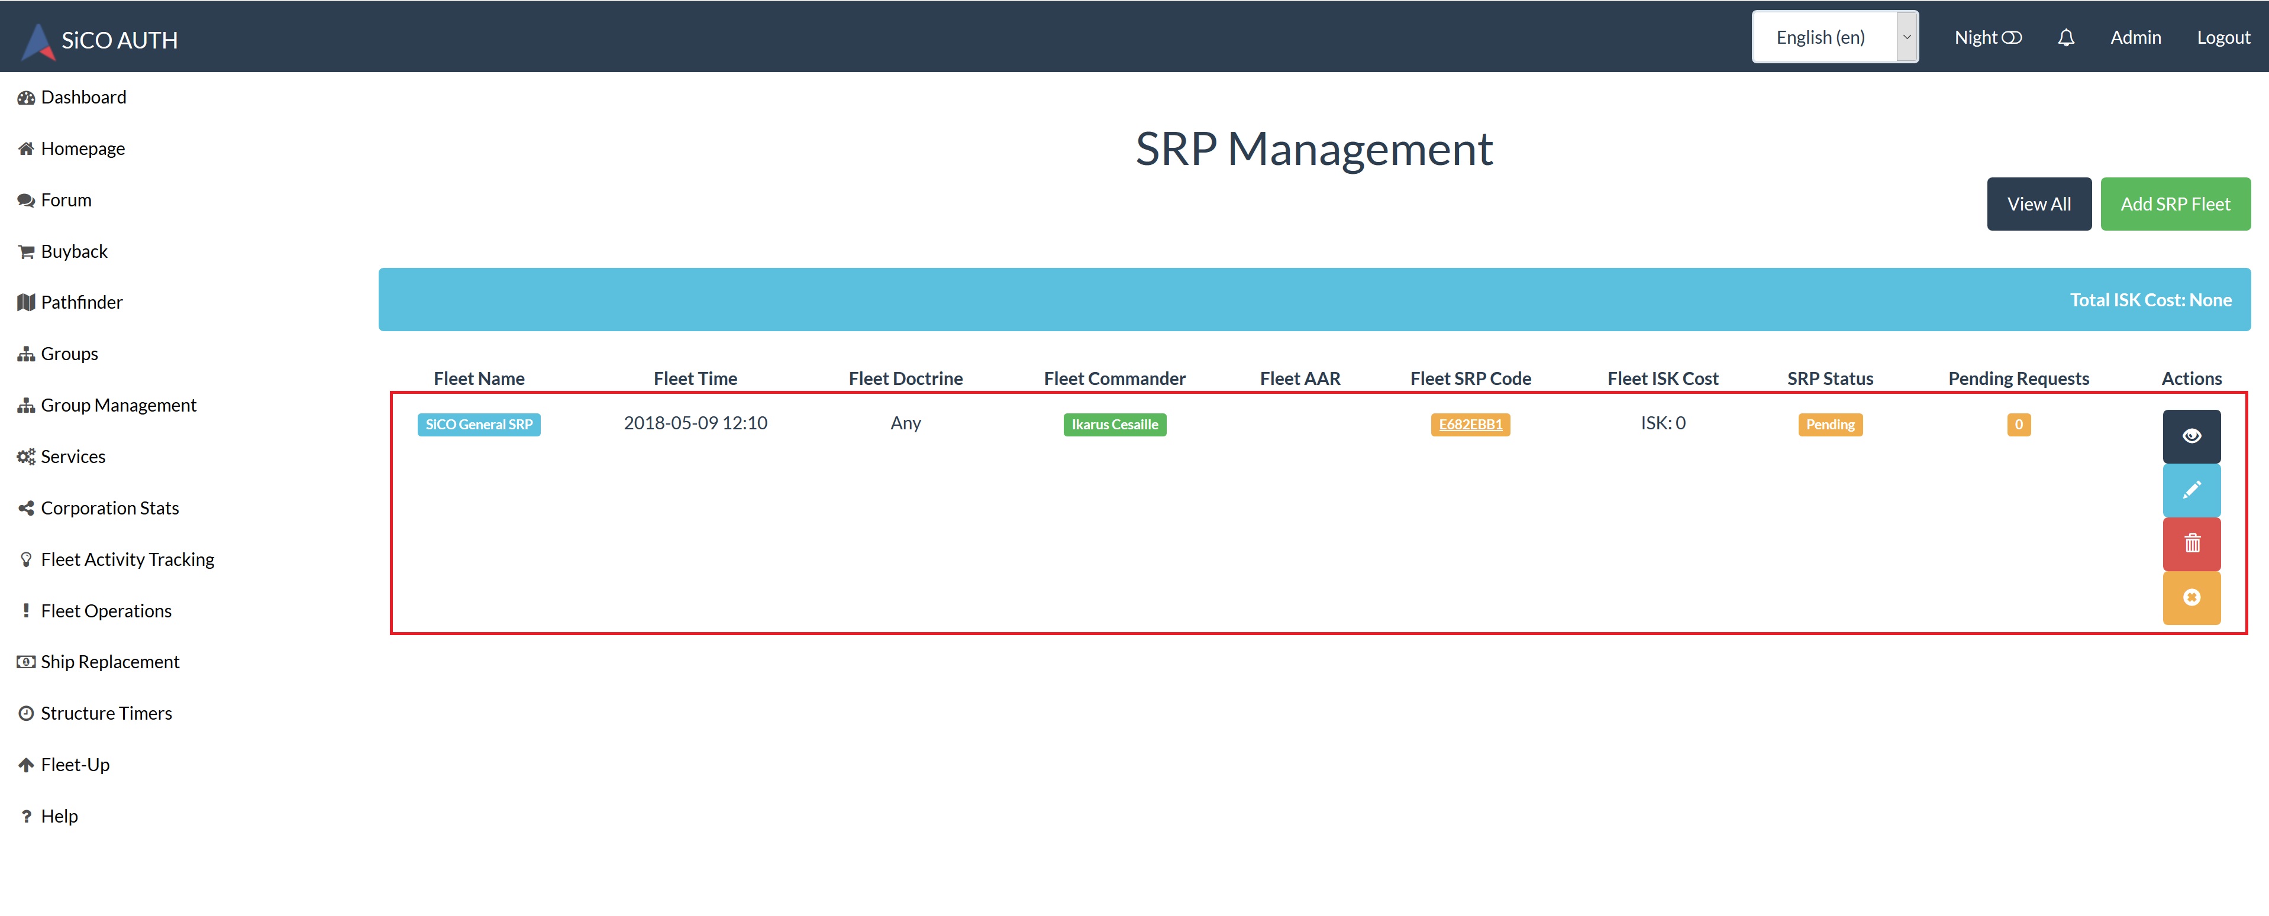Click the SiCO General SRP label
Viewport: 2269px width, 916px height.
[478, 425]
